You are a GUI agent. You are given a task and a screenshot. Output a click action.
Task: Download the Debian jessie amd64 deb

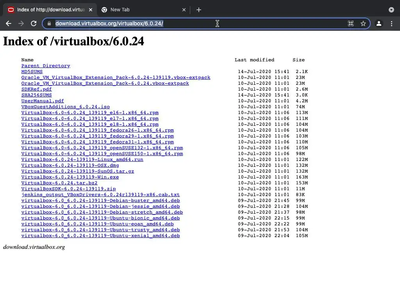(100, 207)
